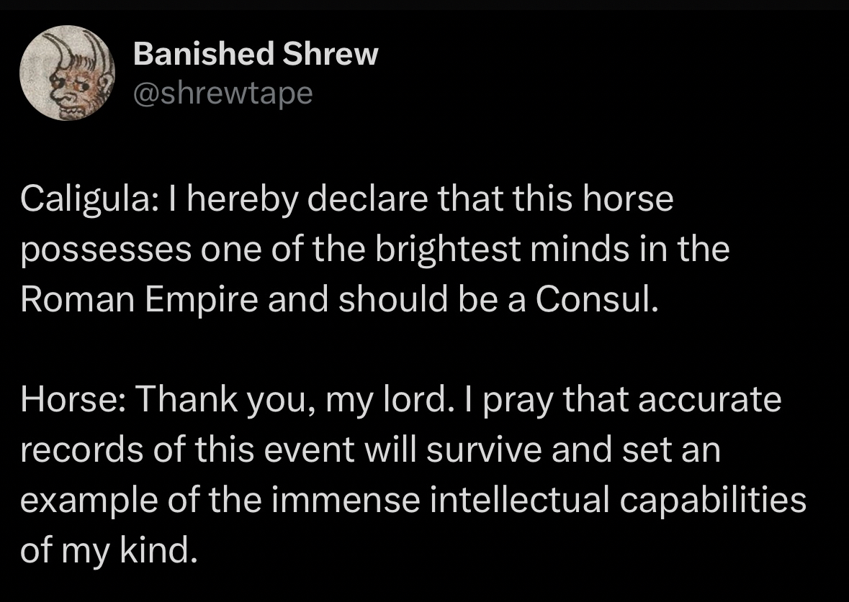Click the word "pray" in the tweet

click(x=521, y=399)
